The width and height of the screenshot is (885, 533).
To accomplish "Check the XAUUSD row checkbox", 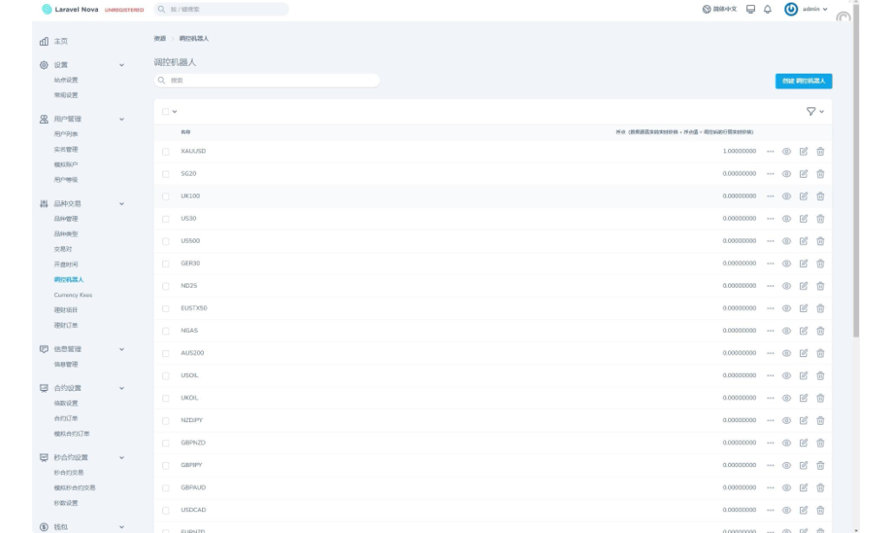I will click(x=166, y=152).
